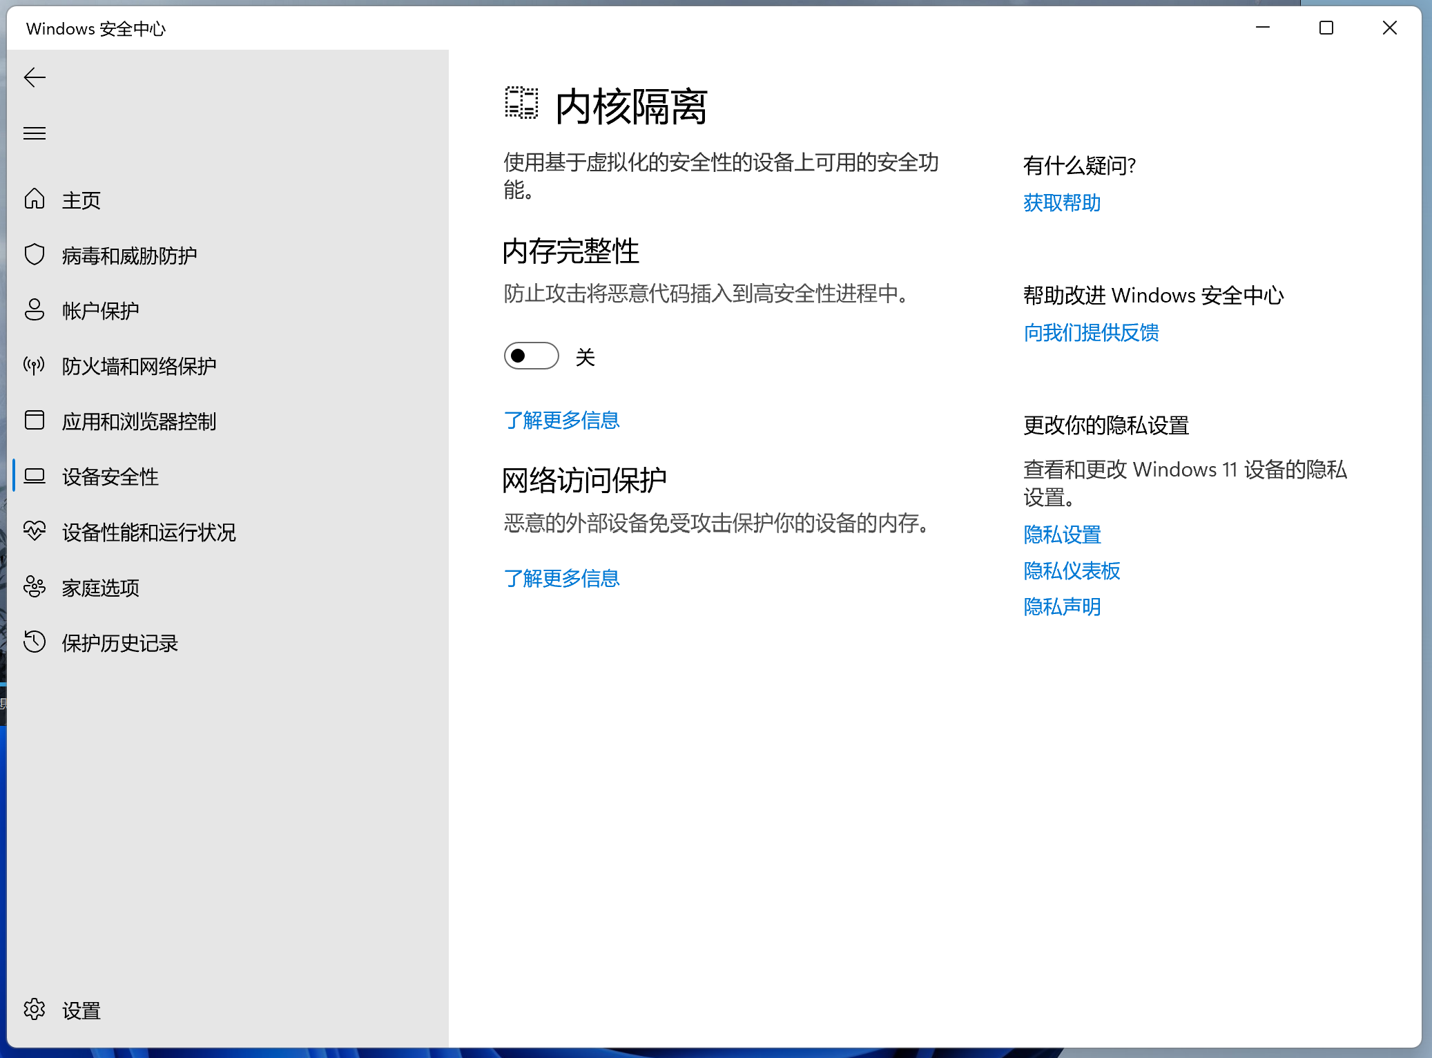This screenshot has height=1058, width=1432.
Task: Click the antenna icon for 防火墙和网络保护
Action: click(35, 365)
